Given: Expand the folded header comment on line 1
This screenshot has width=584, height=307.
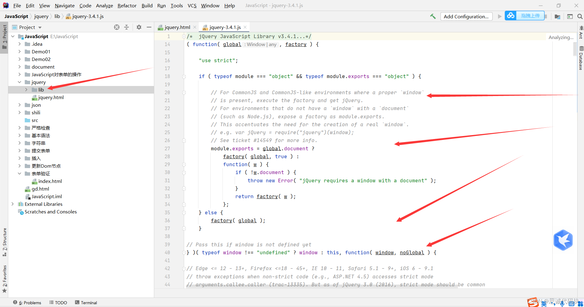Looking at the screenshot, I should pyautogui.click(x=184, y=37).
